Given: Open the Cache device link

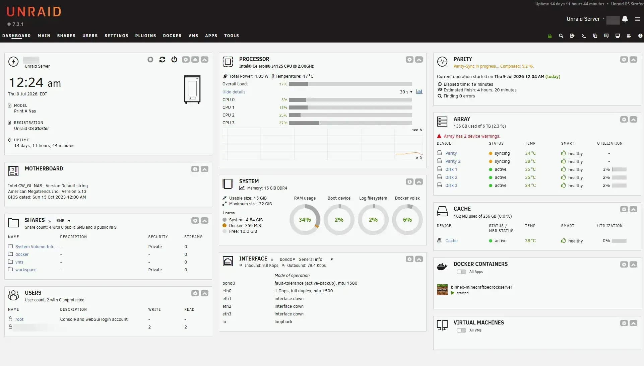Looking at the screenshot, I should 451,241.
